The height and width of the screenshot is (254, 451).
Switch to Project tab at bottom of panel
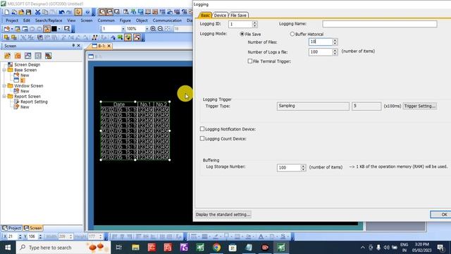point(11,228)
